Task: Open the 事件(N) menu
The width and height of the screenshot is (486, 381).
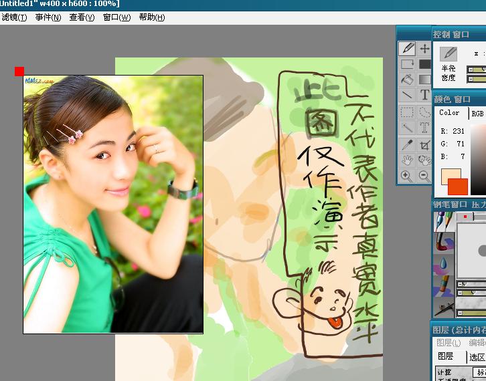Action: pyautogui.click(x=48, y=17)
